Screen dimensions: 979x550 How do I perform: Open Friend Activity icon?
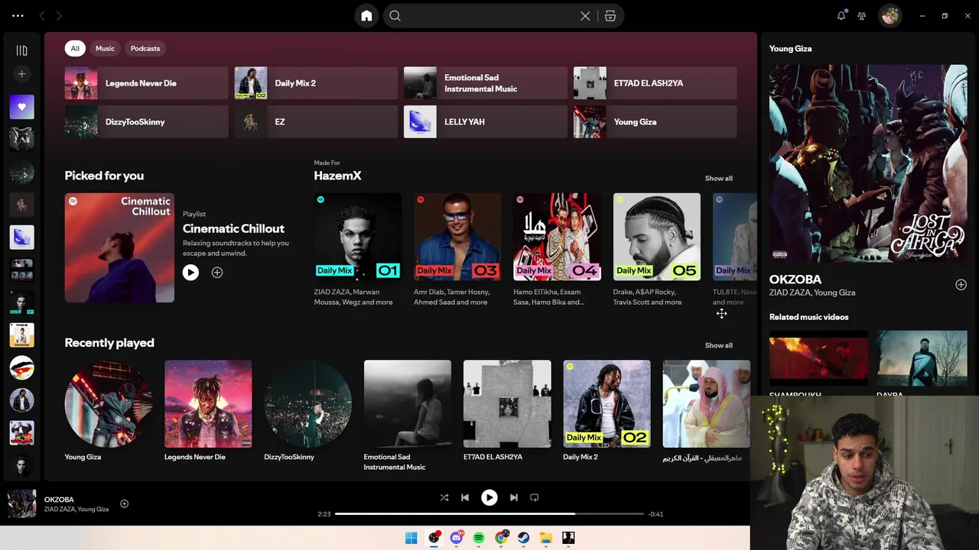click(862, 15)
